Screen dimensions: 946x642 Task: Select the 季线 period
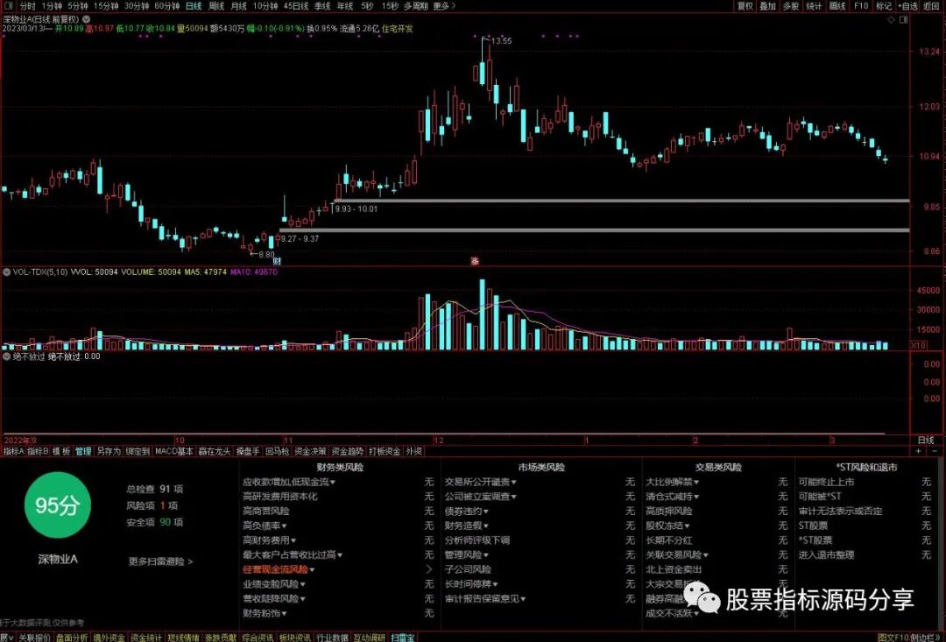tap(322, 6)
